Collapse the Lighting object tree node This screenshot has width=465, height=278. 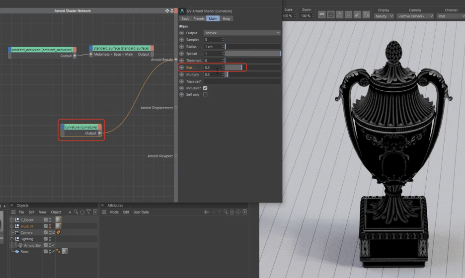click(x=12, y=239)
